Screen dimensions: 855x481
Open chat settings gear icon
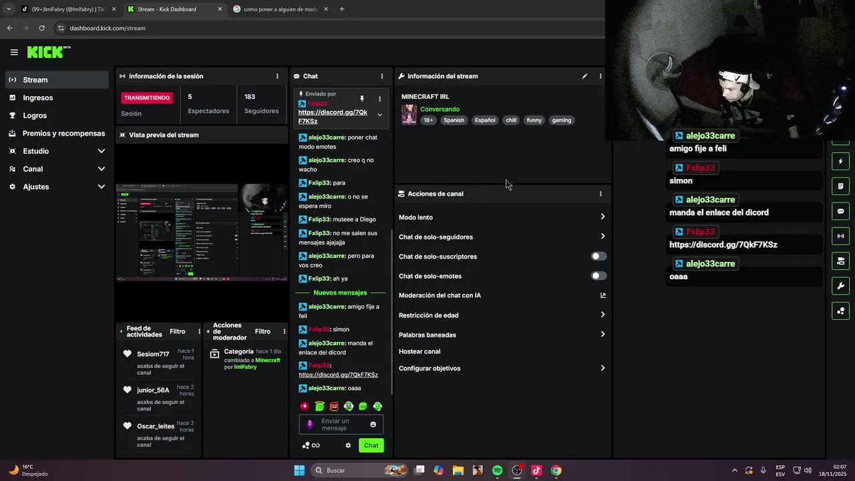point(348,446)
